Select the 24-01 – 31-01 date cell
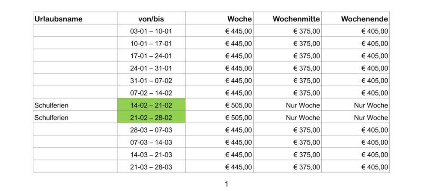This screenshot has height=191, width=441. tap(151, 68)
